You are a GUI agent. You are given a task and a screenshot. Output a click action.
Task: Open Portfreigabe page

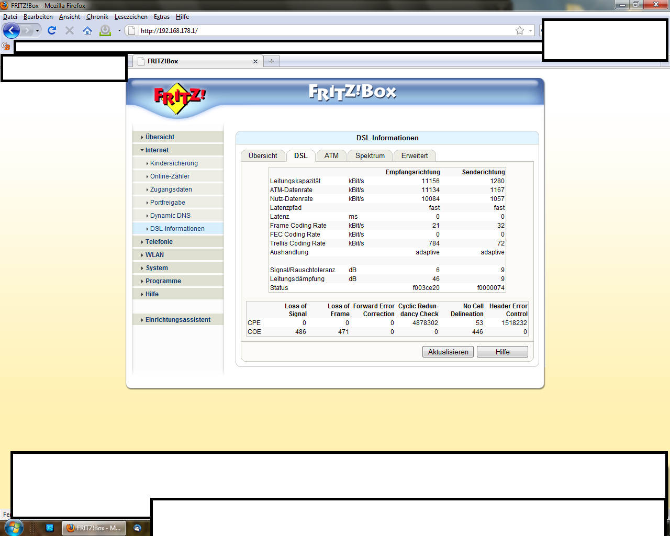point(178,203)
